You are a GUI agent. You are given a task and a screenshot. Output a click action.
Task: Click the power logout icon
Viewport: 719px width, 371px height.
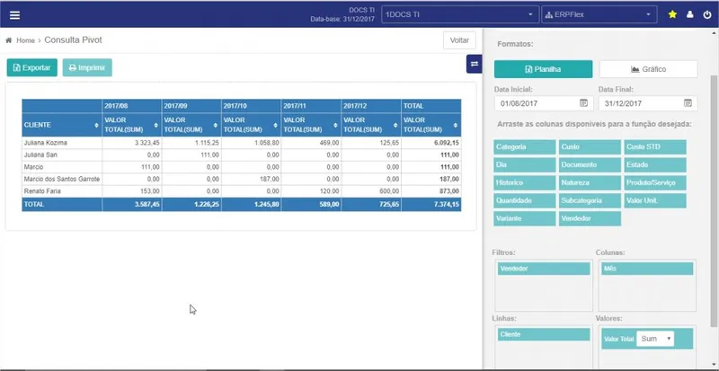[707, 14]
